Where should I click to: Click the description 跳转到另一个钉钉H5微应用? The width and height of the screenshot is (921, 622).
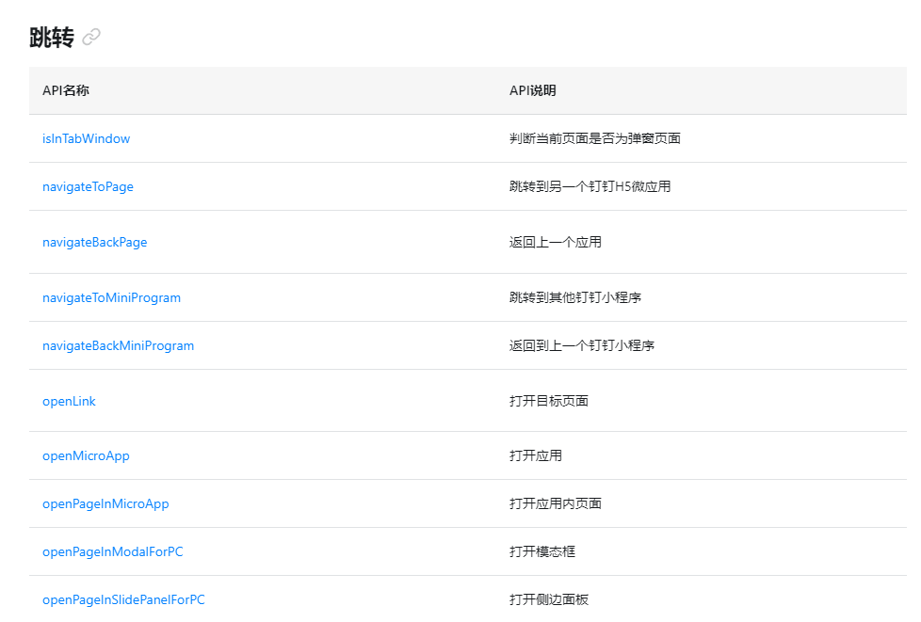tap(590, 186)
